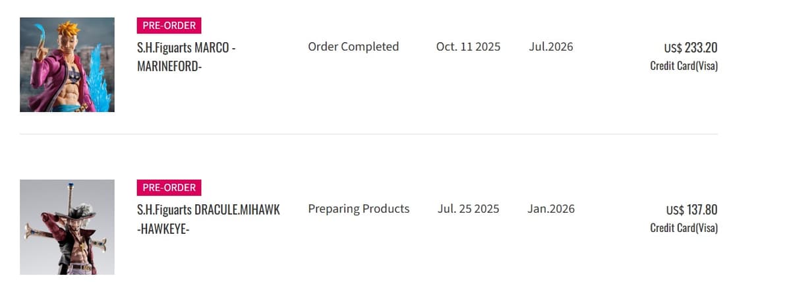791x282 pixels.
Task: Click the Jul. 25 2025 order date
Action: point(468,209)
